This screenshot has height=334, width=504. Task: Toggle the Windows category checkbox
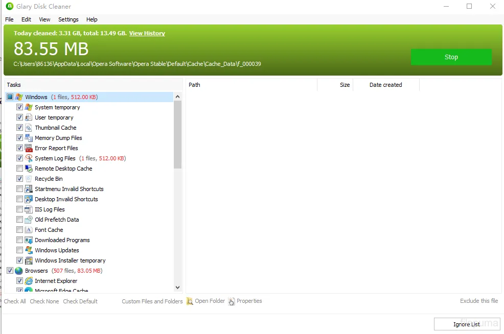point(10,97)
